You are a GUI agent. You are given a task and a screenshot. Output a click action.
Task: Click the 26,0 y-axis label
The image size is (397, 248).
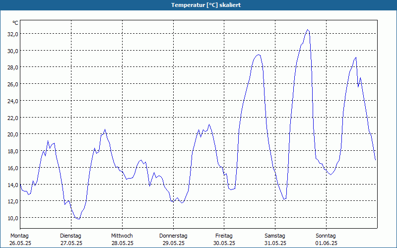[13, 84]
